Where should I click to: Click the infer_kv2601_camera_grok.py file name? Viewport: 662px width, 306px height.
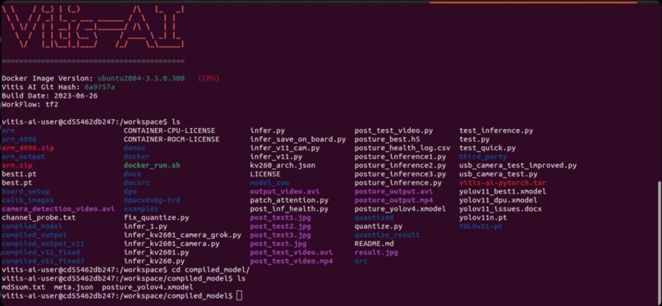pyautogui.click(x=182, y=235)
